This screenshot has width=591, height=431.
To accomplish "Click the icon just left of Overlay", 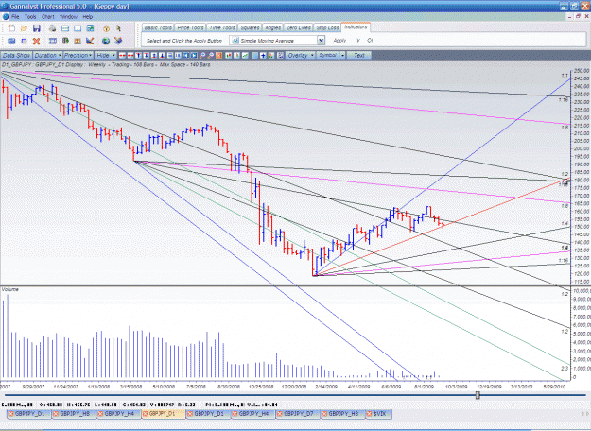I will (x=280, y=56).
